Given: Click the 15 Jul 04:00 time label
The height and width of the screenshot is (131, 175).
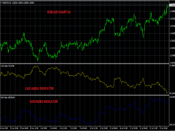Looking at the screenshot, I should [x=114, y=128].
